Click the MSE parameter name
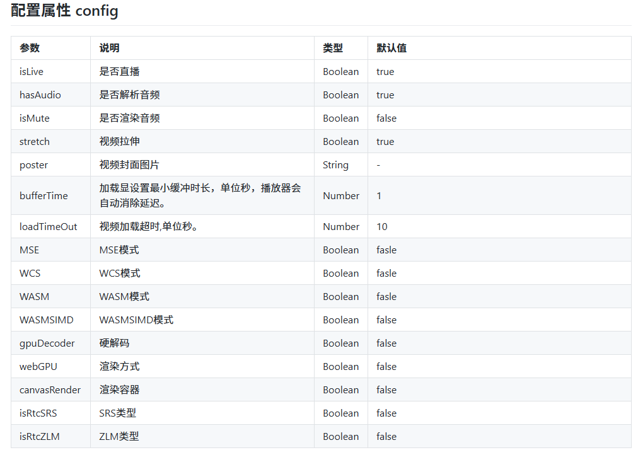This screenshot has width=638, height=450. (x=29, y=250)
